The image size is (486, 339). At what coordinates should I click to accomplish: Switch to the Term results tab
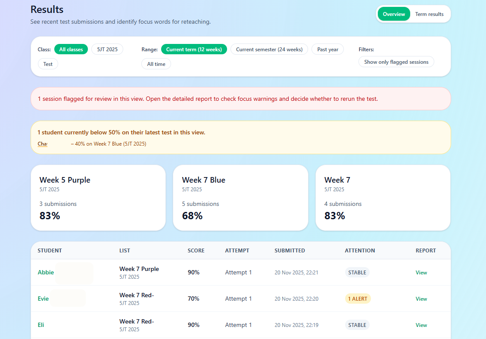[x=429, y=14]
